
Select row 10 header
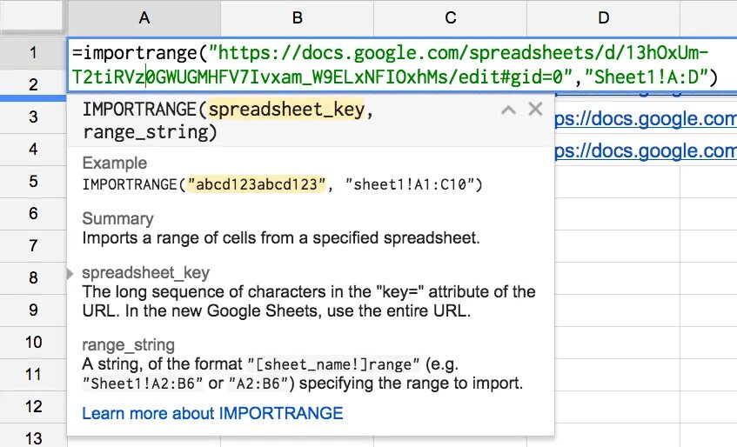click(33, 343)
